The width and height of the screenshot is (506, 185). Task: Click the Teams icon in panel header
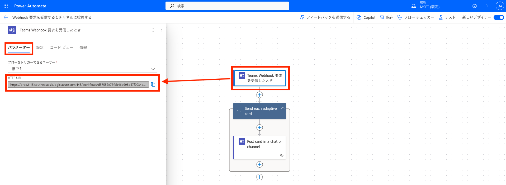click(12, 30)
